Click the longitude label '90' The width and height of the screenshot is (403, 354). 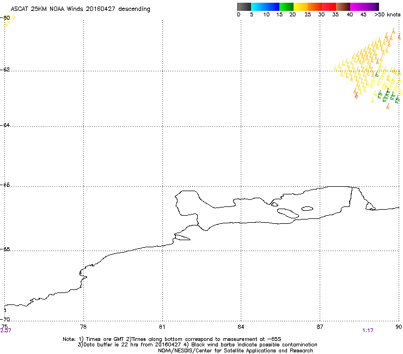point(399,327)
